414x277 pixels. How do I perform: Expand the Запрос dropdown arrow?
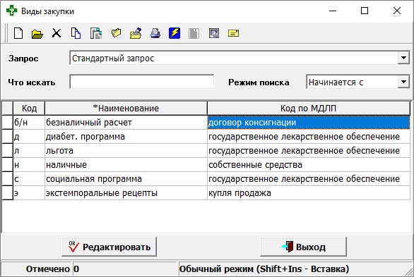coord(403,59)
